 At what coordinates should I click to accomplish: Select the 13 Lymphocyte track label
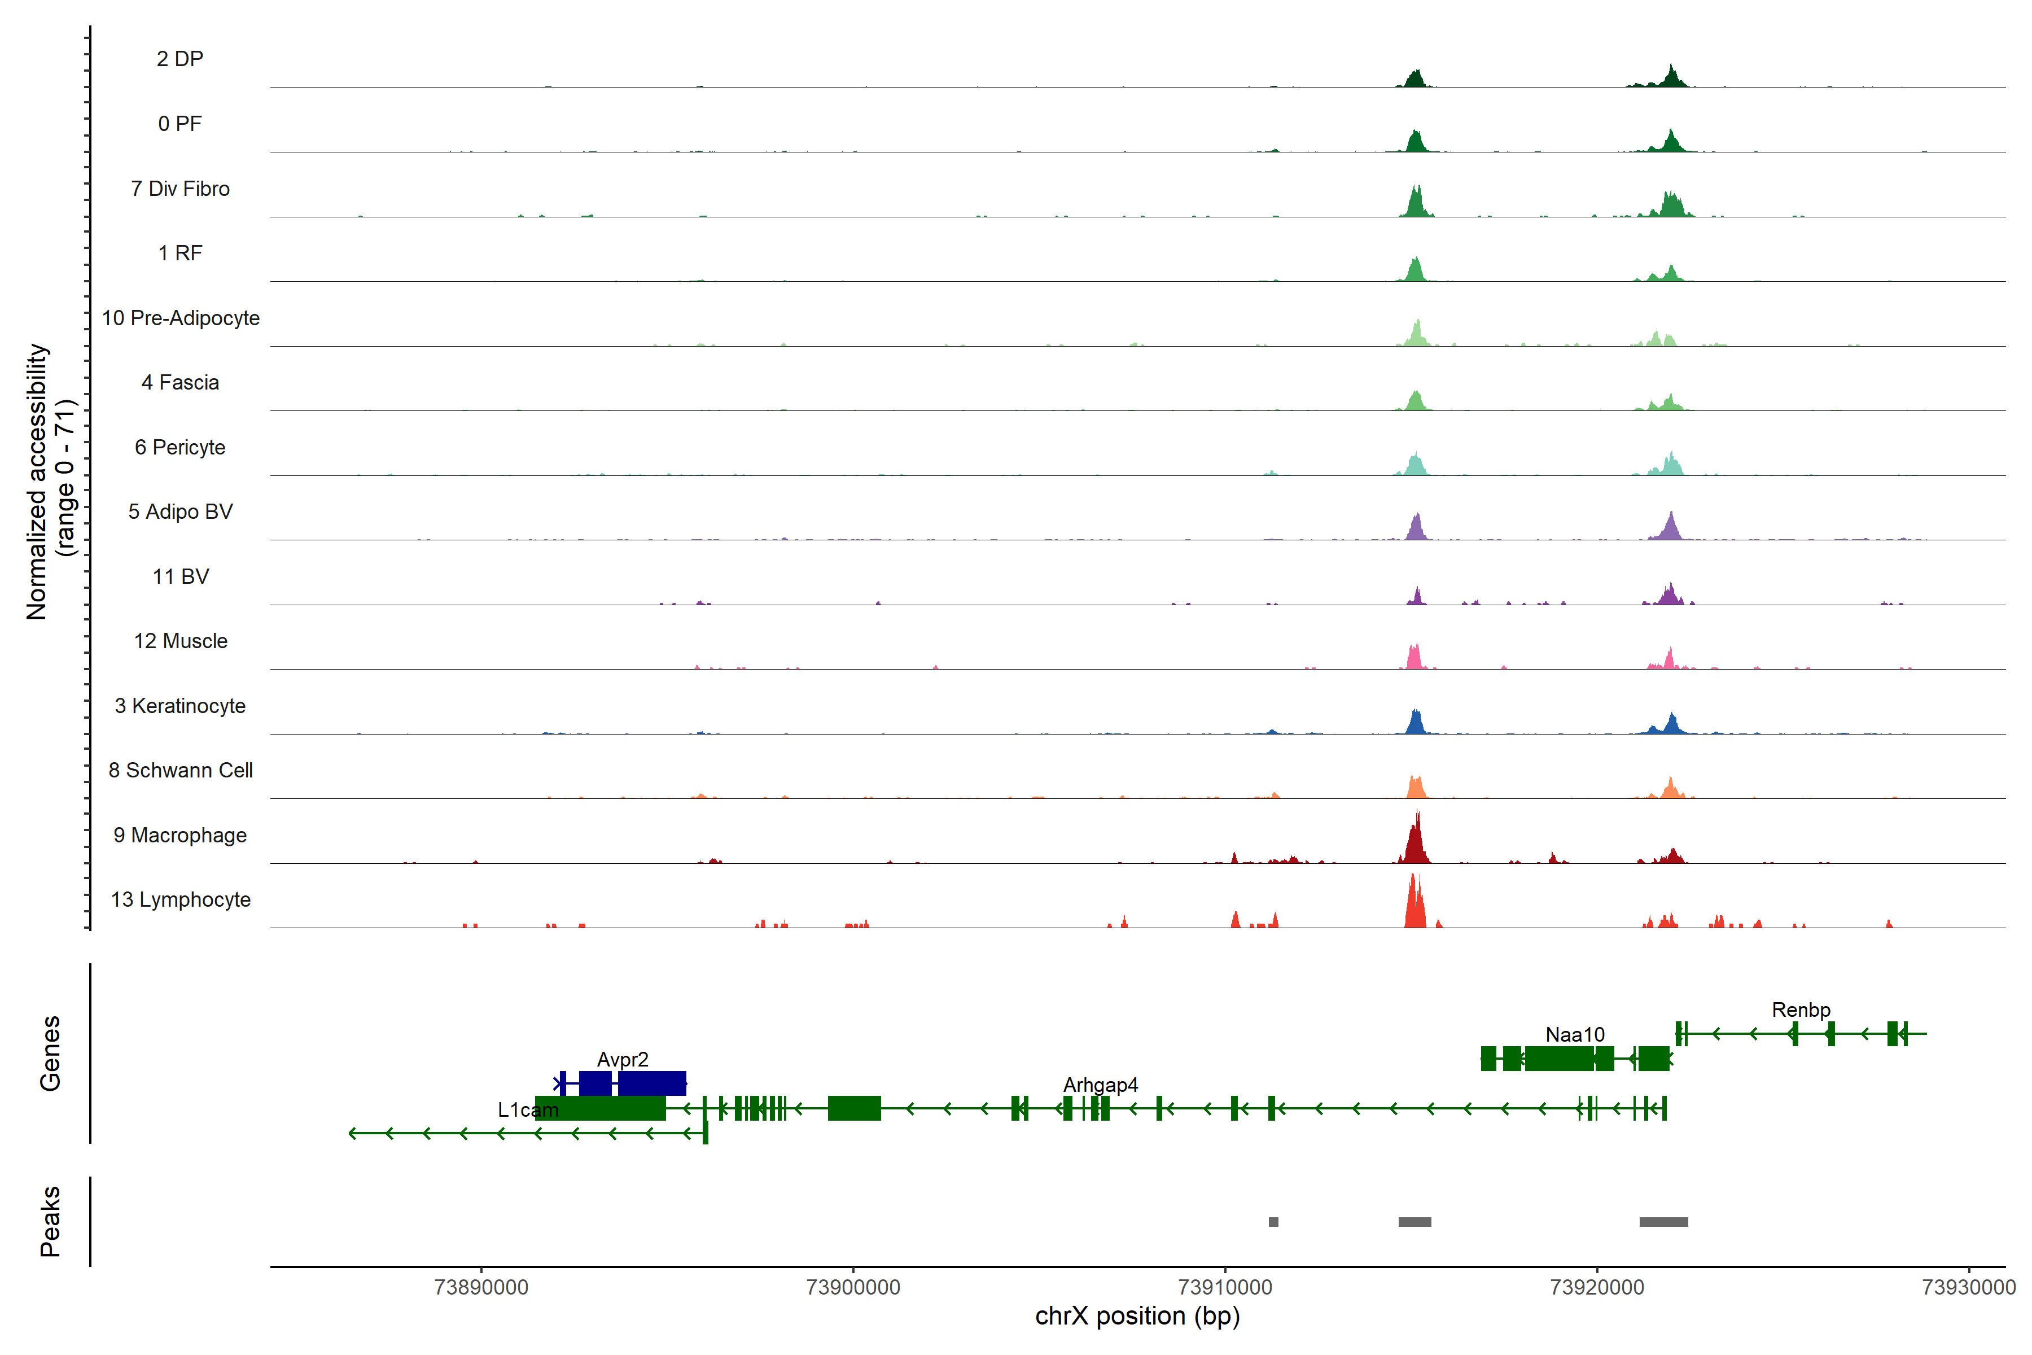coord(181,899)
